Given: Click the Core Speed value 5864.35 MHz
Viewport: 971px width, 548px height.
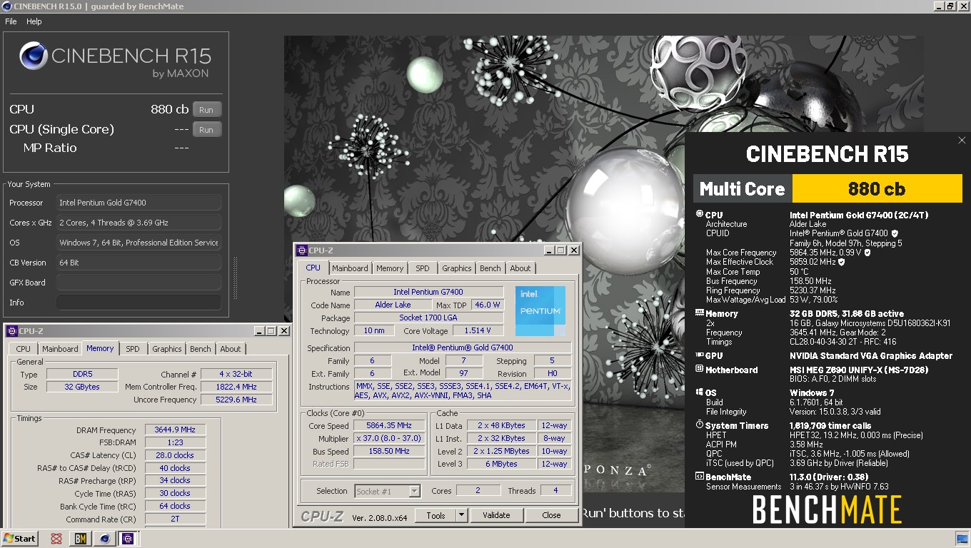Looking at the screenshot, I should pos(388,426).
